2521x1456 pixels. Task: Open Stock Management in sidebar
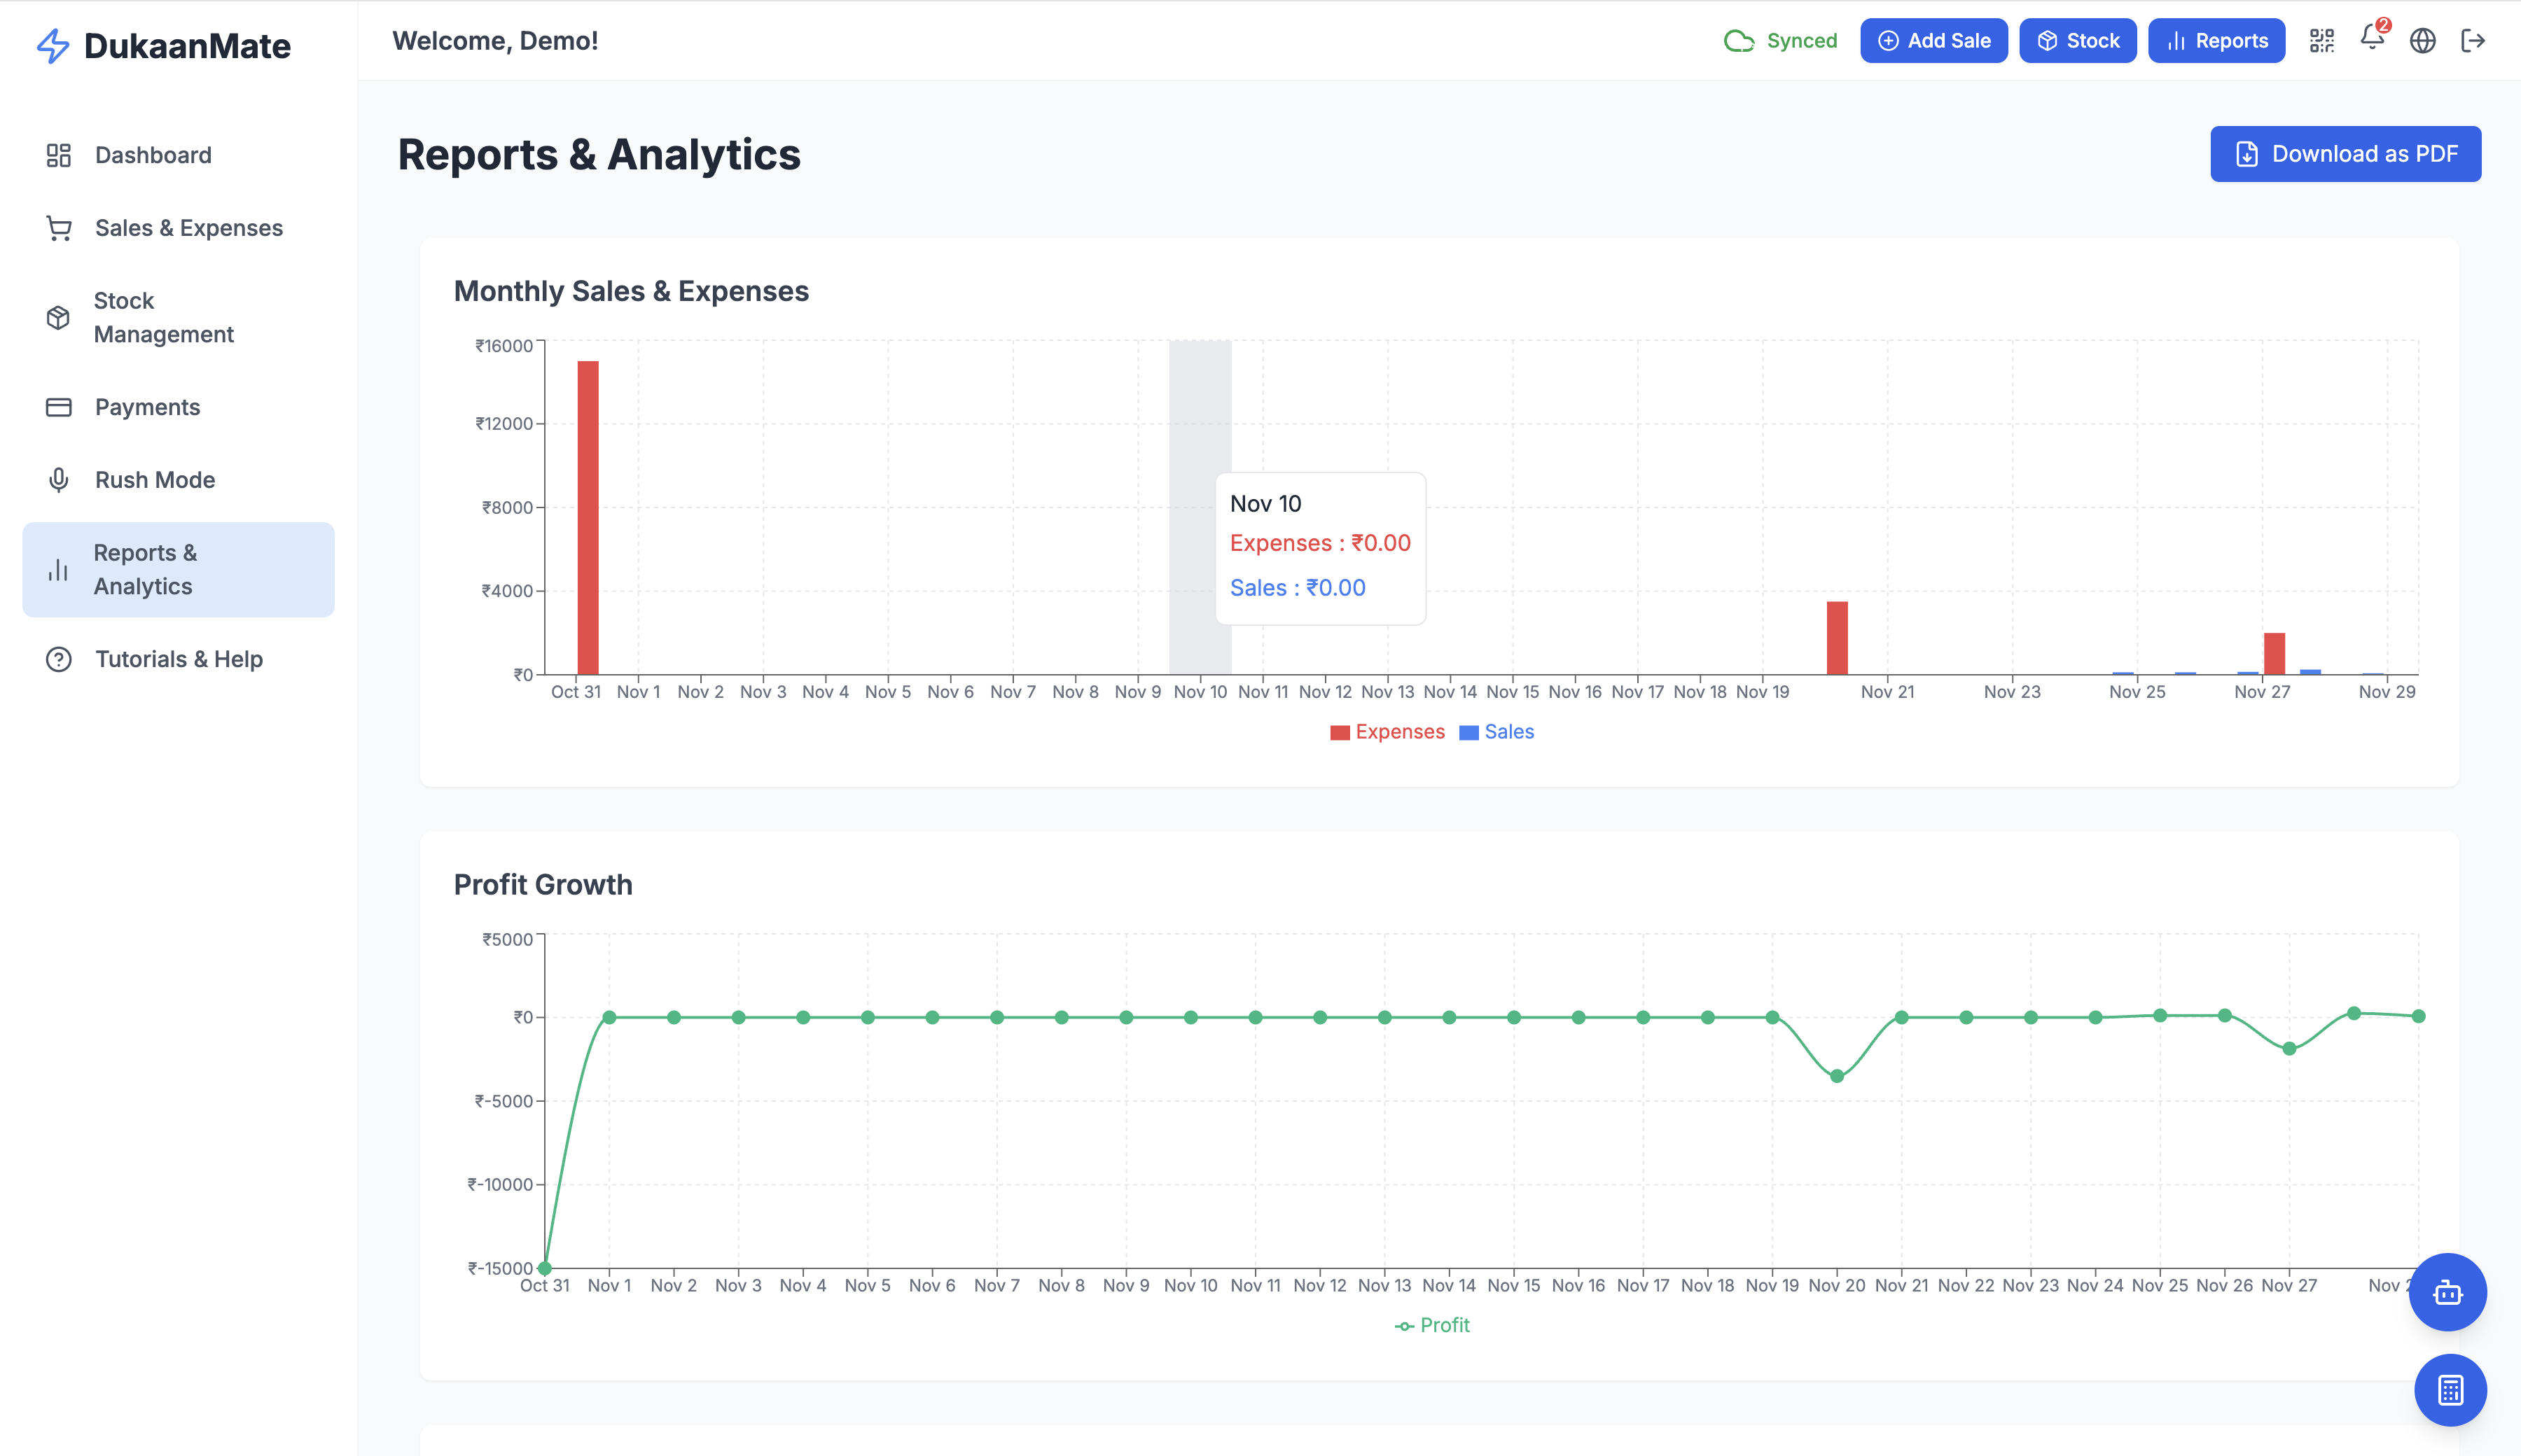(x=163, y=318)
